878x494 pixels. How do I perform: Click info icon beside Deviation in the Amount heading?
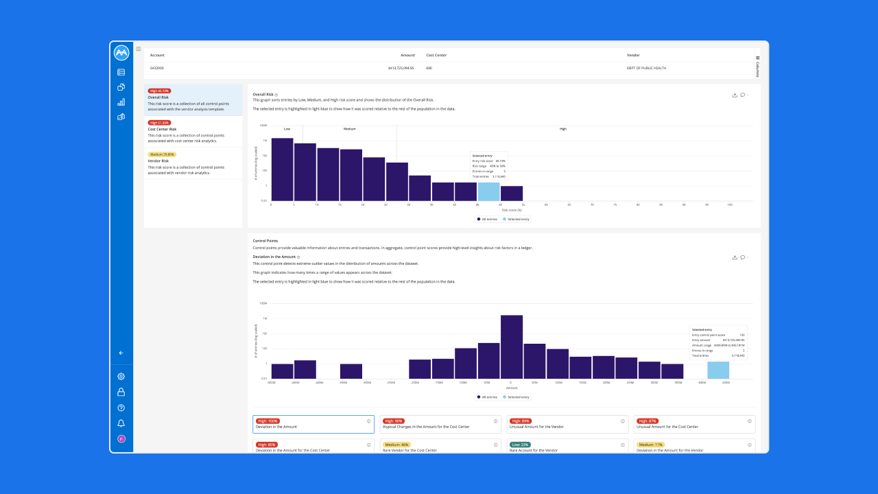tap(298, 257)
